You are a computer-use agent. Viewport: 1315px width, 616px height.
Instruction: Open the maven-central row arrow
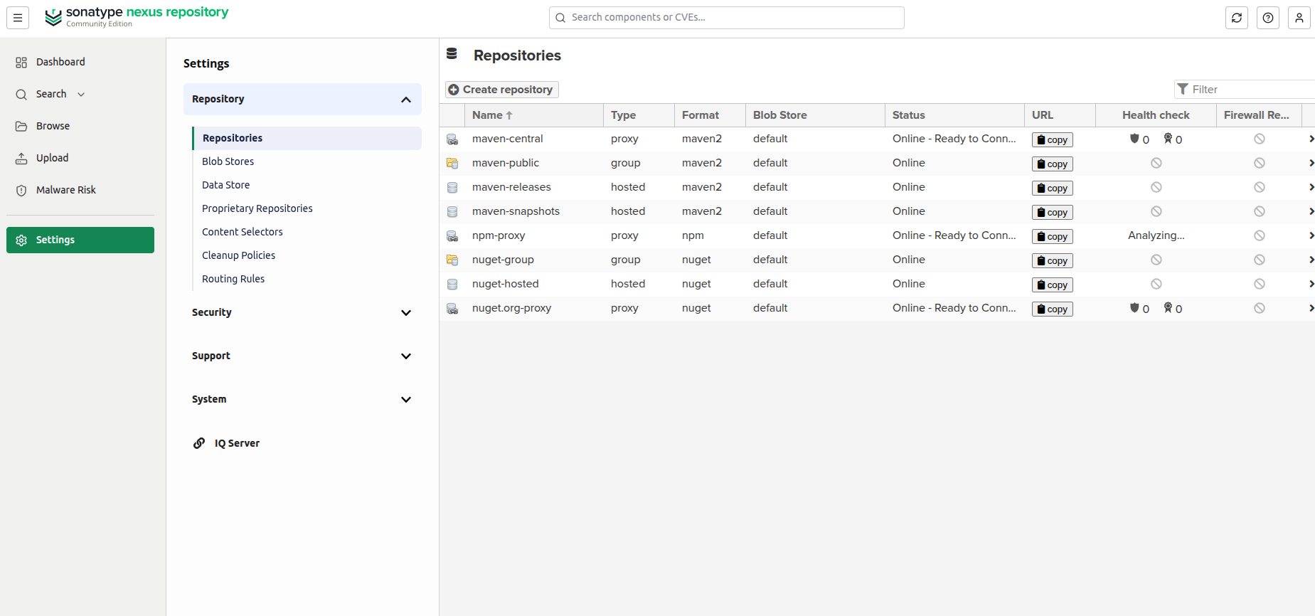tap(1311, 139)
